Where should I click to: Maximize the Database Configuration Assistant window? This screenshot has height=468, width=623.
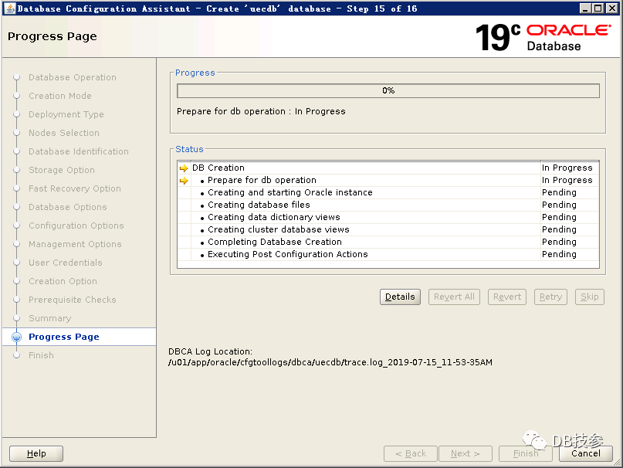598,8
